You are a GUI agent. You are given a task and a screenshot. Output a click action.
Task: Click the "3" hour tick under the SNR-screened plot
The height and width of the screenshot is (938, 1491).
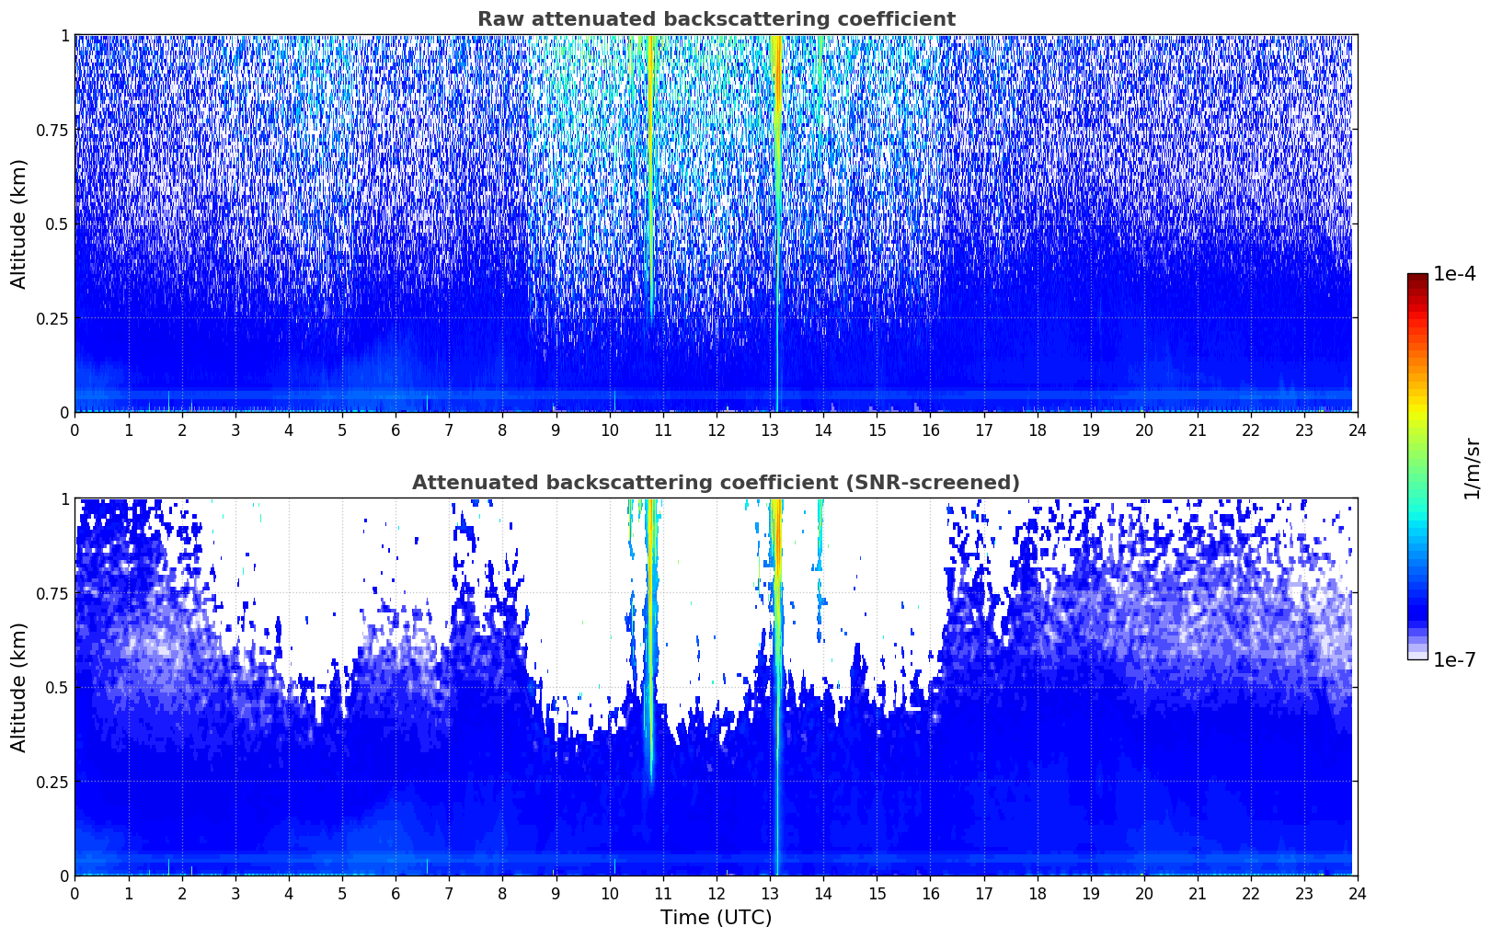(235, 893)
